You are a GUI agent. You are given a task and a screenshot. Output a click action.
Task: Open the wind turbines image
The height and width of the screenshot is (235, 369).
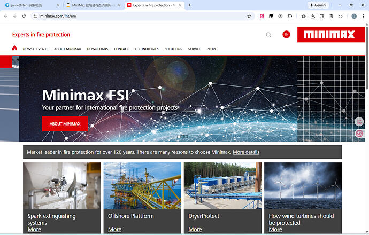click(x=303, y=186)
